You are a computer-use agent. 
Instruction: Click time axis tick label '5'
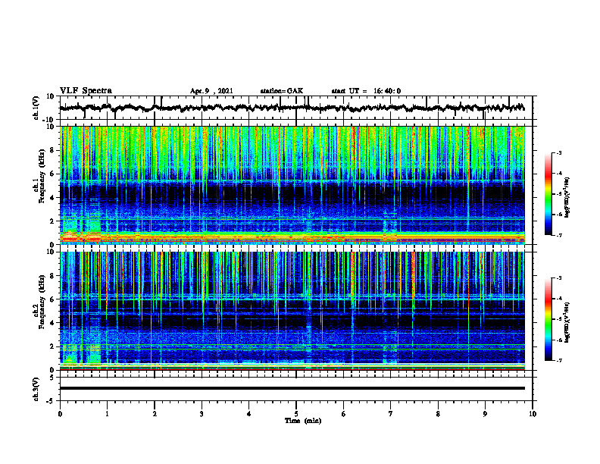click(x=296, y=414)
